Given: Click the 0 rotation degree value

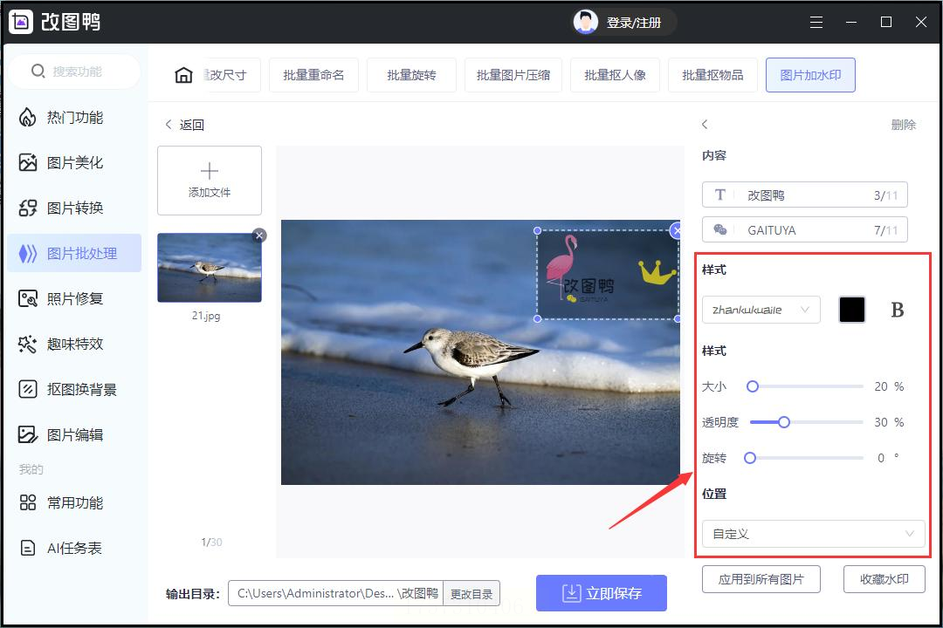Looking at the screenshot, I should tap(881, 458).
